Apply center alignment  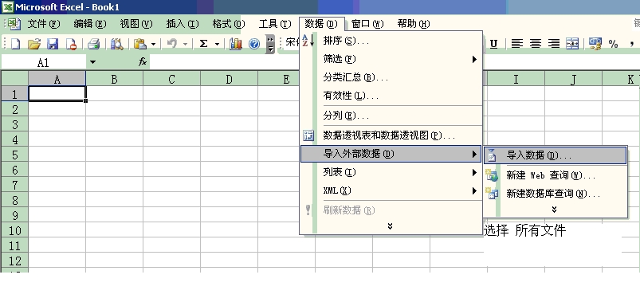(536, 44)
